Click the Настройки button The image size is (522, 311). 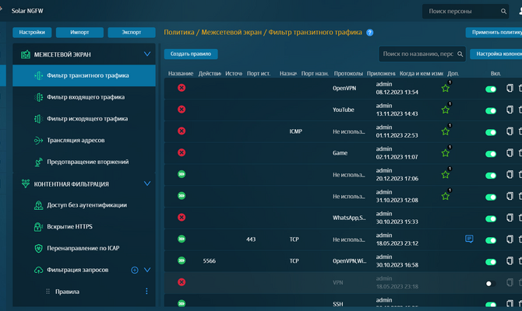pos(32,32)
